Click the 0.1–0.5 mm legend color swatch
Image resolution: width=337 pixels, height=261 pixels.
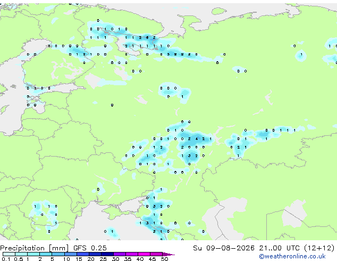tap(9, 254)
